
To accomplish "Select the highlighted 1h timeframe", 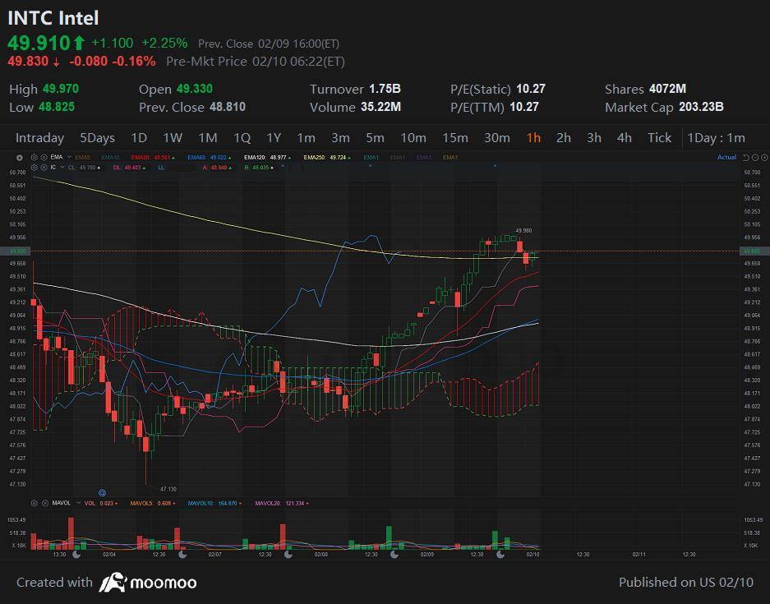I will point(533,138).
